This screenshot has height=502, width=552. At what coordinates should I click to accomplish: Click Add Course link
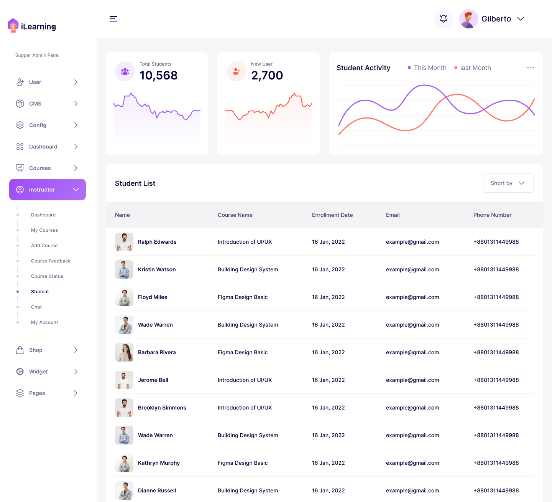coord(44,245)
